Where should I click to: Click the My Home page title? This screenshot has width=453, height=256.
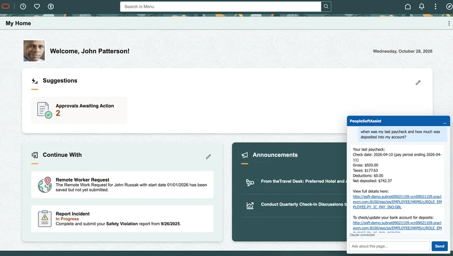tap(18, 23)
